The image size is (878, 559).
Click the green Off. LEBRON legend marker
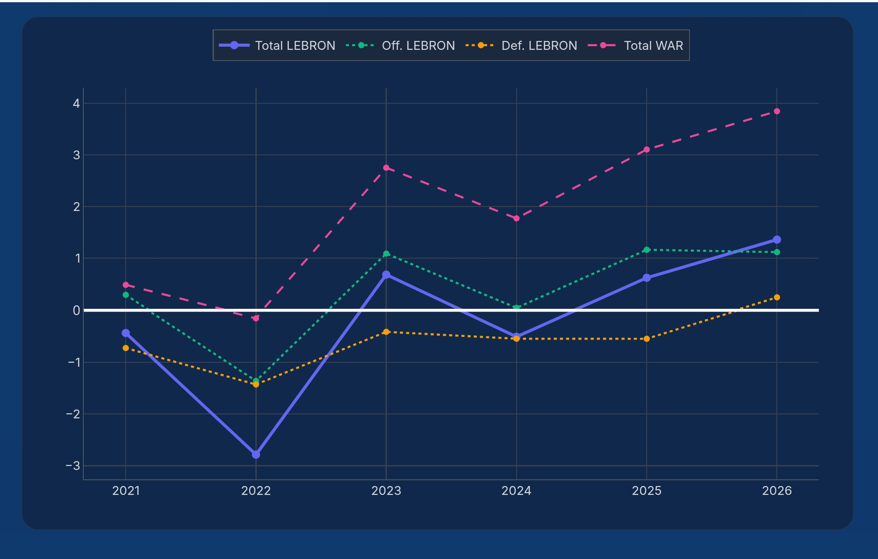(361, 45)
